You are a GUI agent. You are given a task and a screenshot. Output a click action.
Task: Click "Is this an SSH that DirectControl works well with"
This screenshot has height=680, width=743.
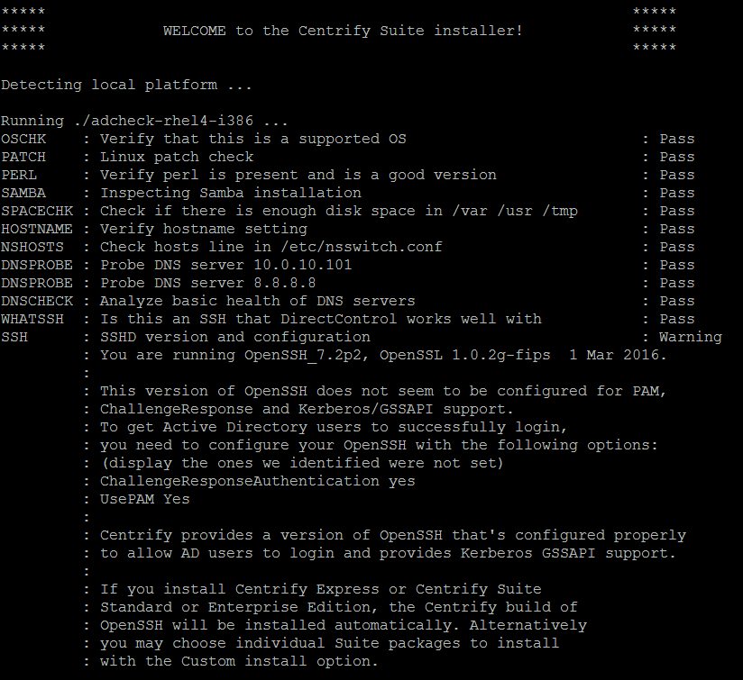pyautogui.click(x=321, y=319)
